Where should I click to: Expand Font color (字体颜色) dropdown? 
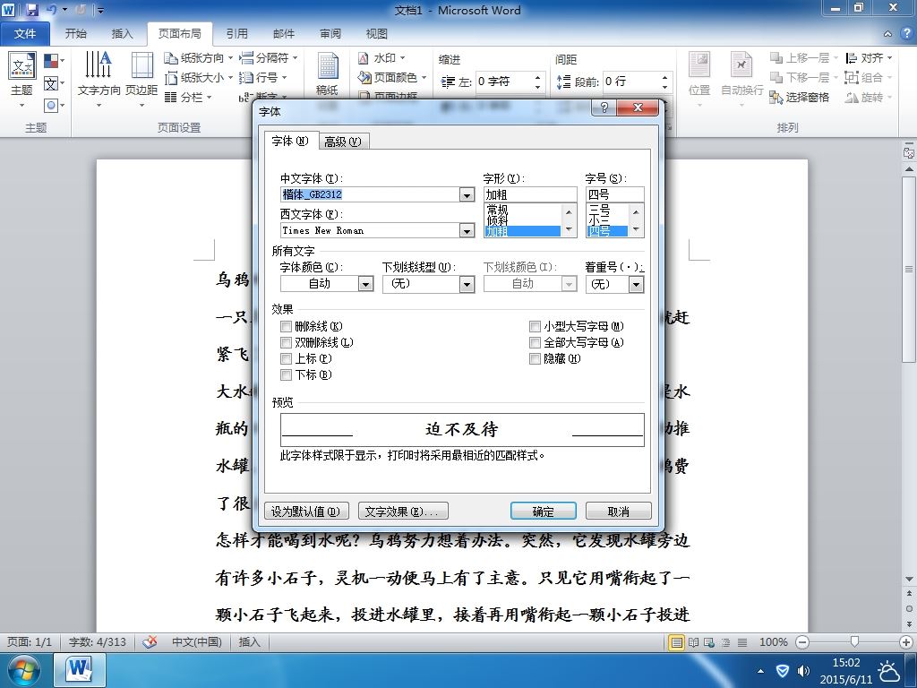365,284
